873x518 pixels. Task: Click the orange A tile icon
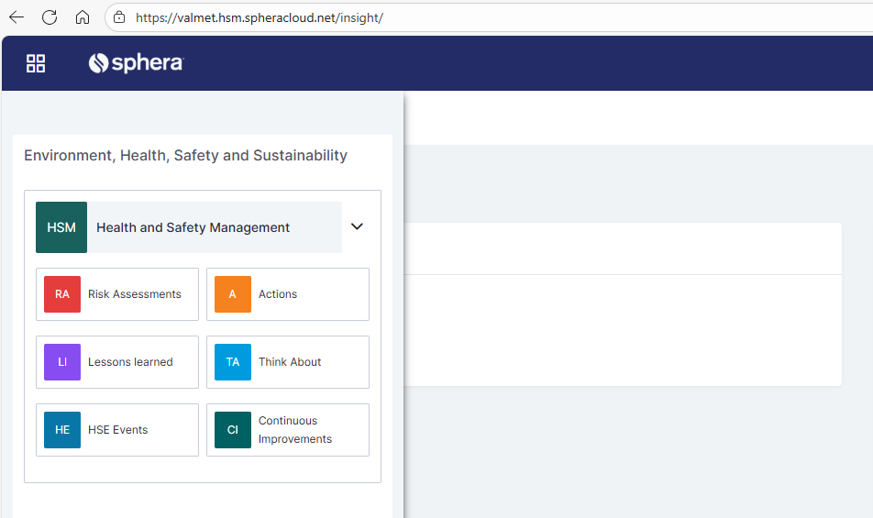pos(233,294)
